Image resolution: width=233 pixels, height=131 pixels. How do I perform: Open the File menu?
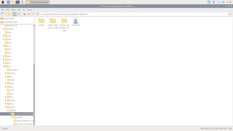3,10
